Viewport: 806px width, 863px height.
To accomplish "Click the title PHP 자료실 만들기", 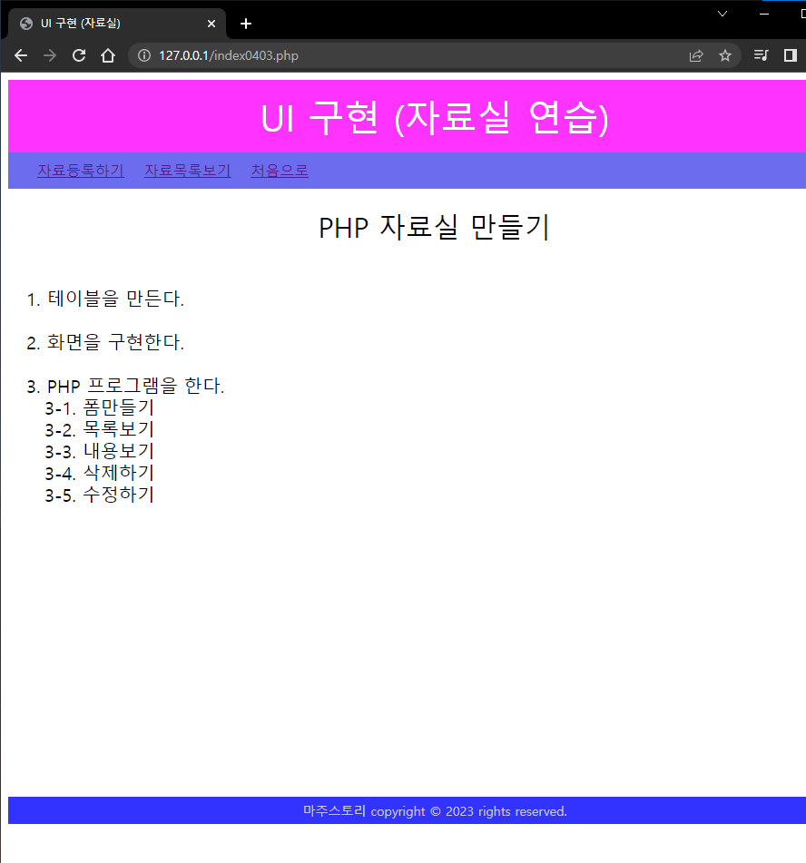I will (435, 227).
